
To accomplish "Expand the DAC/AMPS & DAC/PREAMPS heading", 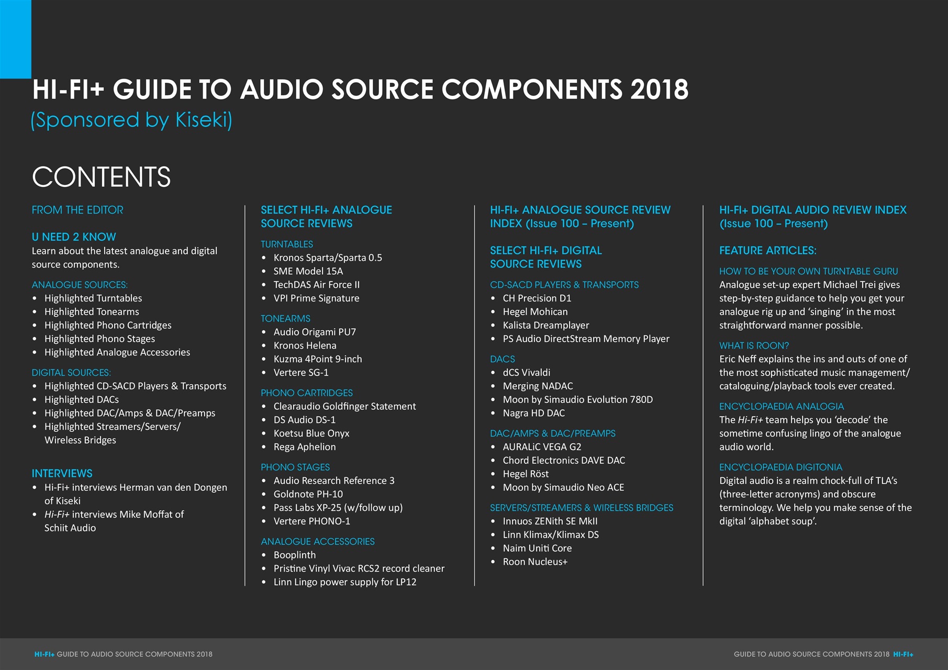I will pyautogui.click(x=553, y=433).
